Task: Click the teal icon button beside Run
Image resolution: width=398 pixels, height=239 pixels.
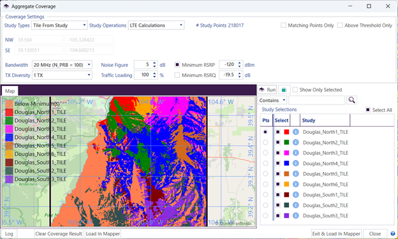Action: click(284, 90)
